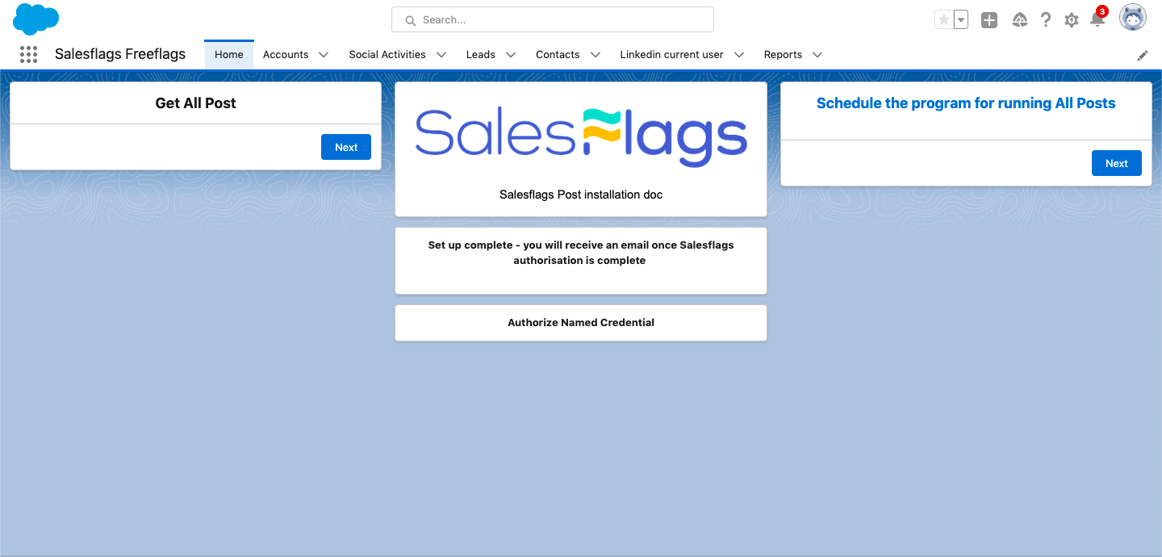
Task: Open the Favorites list dropdown arrow
Action: pyautogui.click(x=961, y=20)
